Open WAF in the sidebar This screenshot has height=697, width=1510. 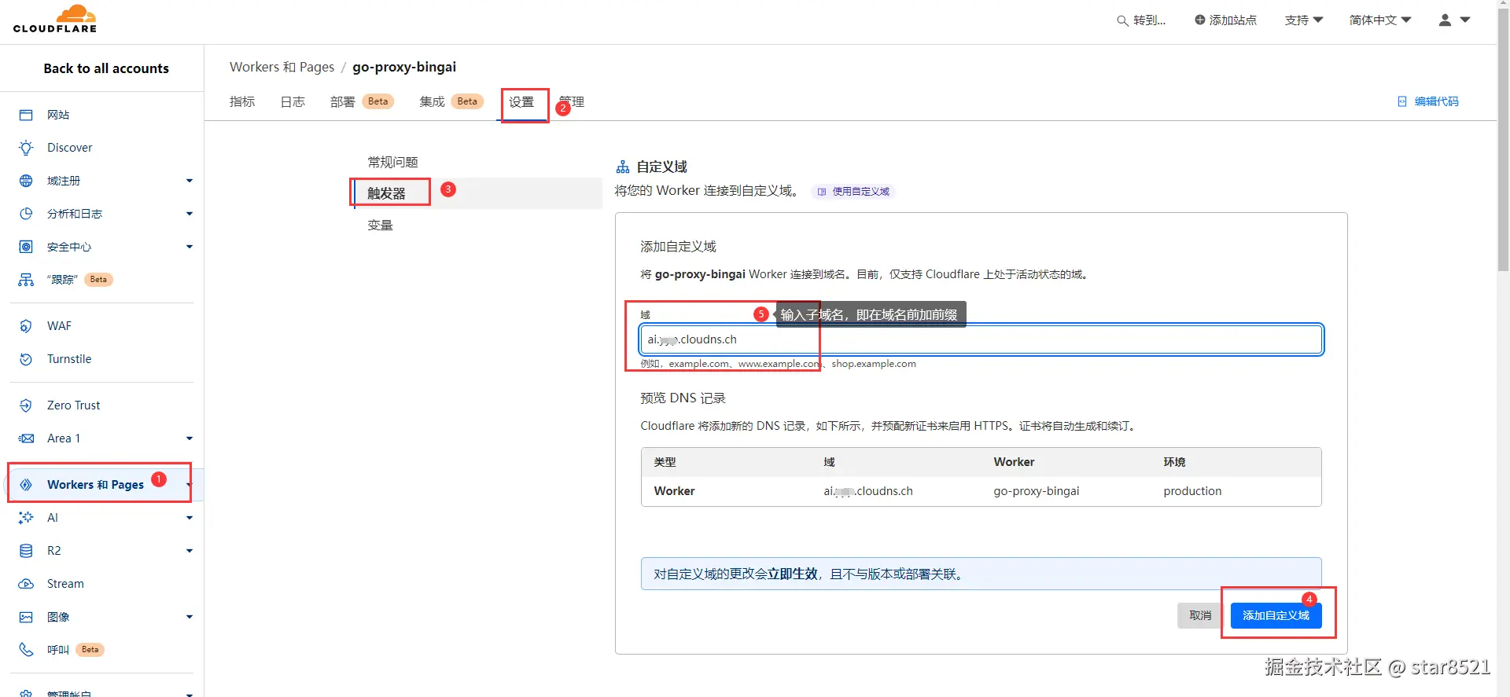[x=59, y=326]
